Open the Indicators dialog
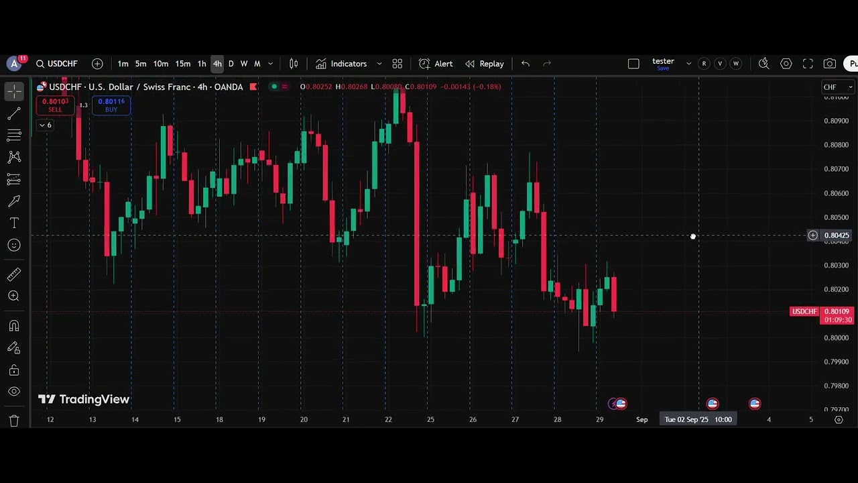858x483 pixels. pyautogui.click(x=341, y=64)
